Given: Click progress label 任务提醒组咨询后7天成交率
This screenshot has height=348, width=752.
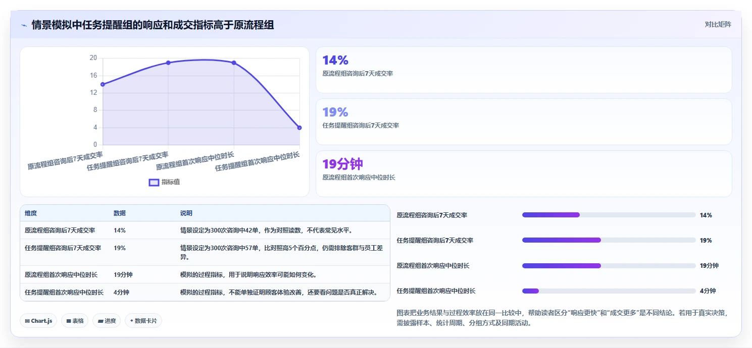Looking at the screenshot, I should [435, 241].
